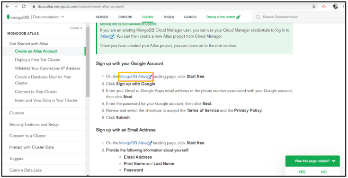Image resolution: width=348 pixels, height=178 pixels.
Task: Click the First Name and Last Name bullet
Action: [x=149, y=164]
